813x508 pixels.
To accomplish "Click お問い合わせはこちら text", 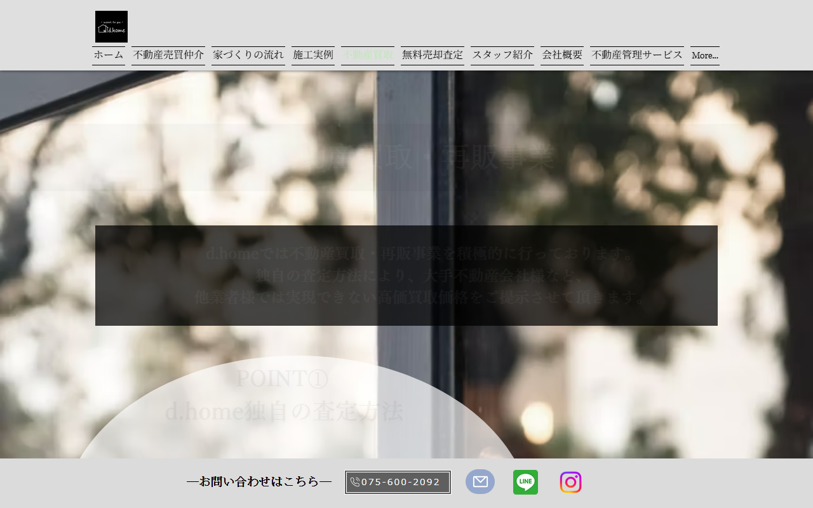I will pos(259,481).
